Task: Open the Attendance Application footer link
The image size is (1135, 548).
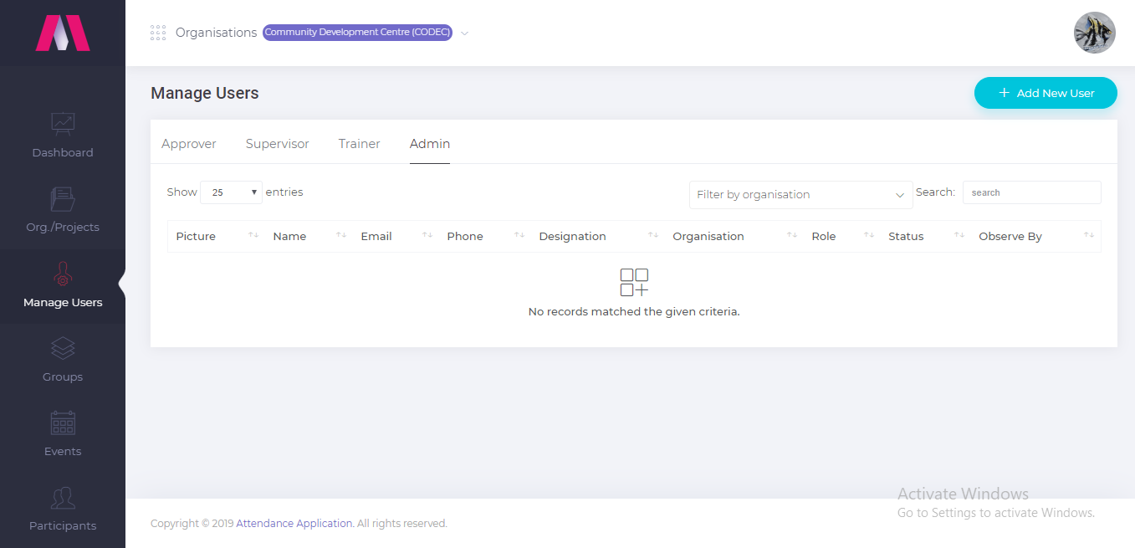Action: (294, 524)
